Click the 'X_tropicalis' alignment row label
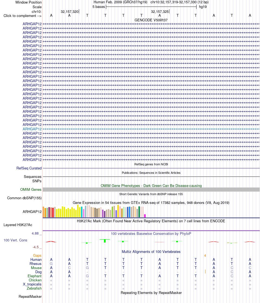 (x=32, y=284)
